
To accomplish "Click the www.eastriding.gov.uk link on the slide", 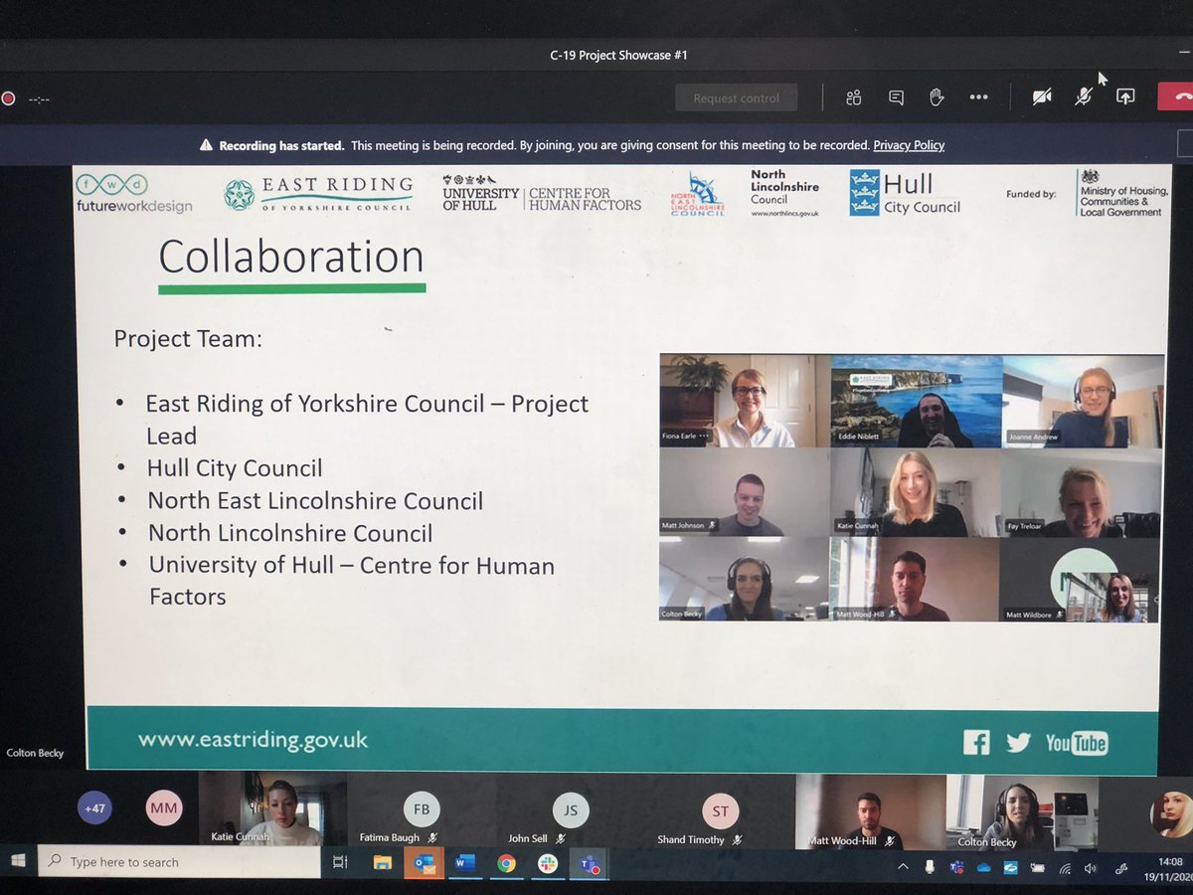I will point(254,739).
